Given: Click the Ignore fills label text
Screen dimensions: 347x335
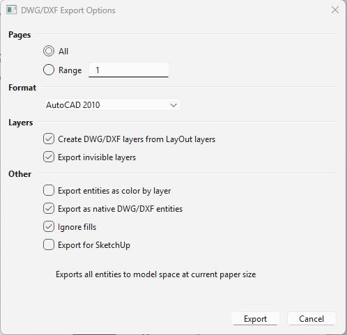Looking at the screenshot, I should point(77,227).
